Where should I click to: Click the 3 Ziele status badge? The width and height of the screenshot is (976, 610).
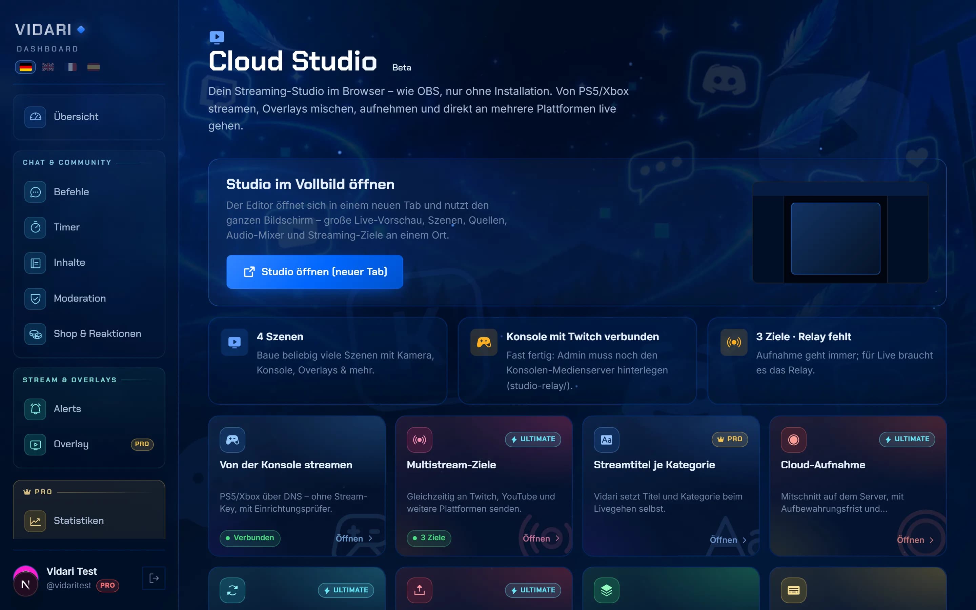coord(429,538)
